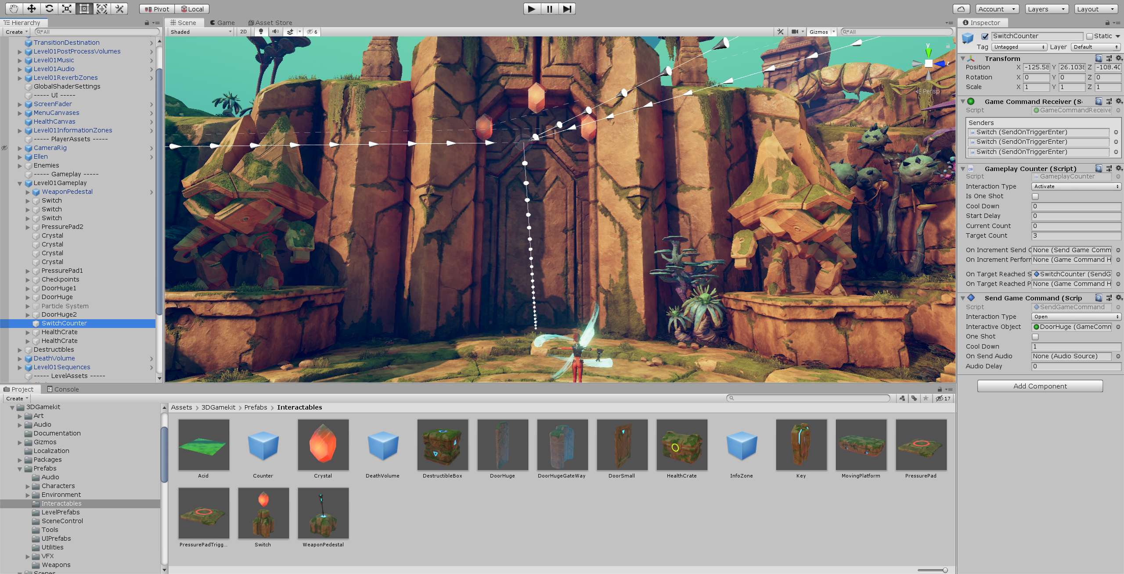This screenshot has width=1124, height=574.
Task: Open the Shaded draw mode dropdown
Action: point(201,32)
